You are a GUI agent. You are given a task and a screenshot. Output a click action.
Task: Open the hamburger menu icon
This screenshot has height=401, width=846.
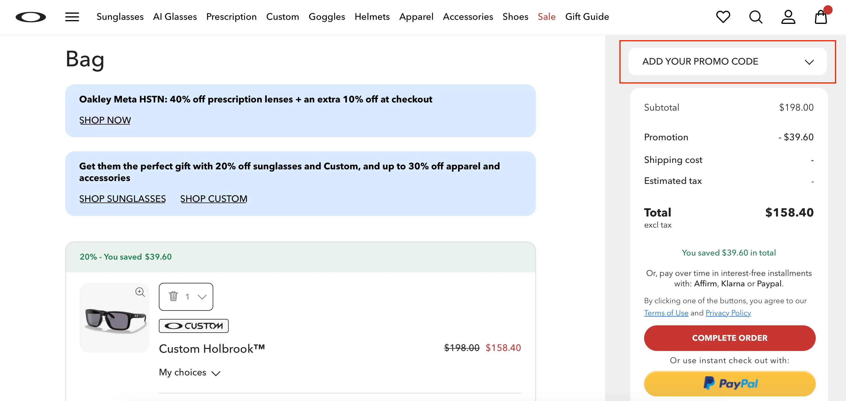tap(72, 17)
